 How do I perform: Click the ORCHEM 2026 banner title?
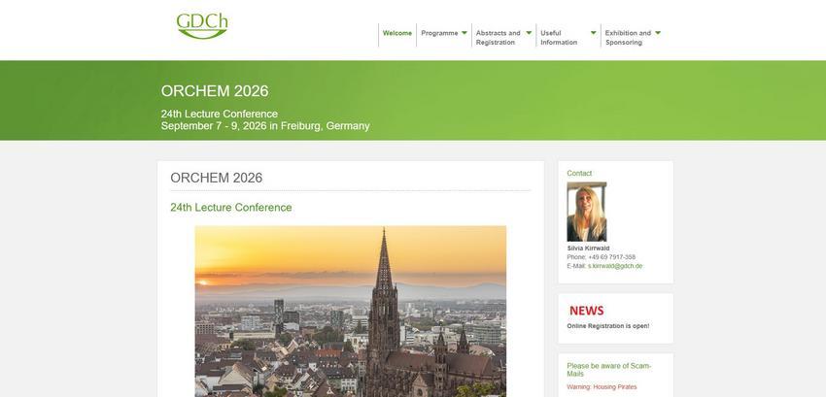(215, 91)
